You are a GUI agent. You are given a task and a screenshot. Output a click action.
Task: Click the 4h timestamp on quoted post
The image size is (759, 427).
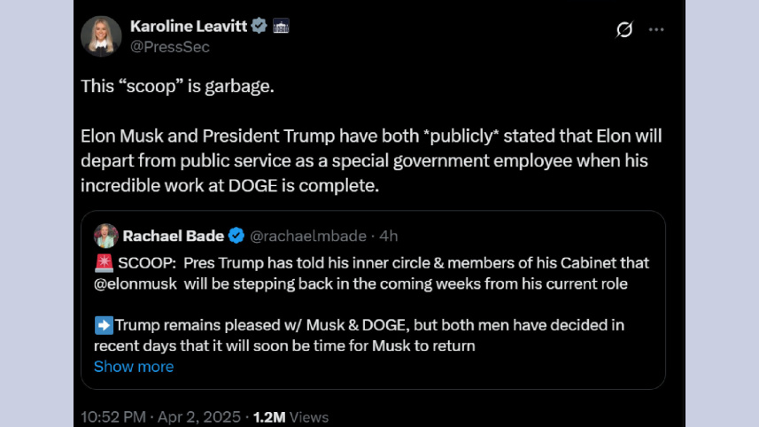389,236
